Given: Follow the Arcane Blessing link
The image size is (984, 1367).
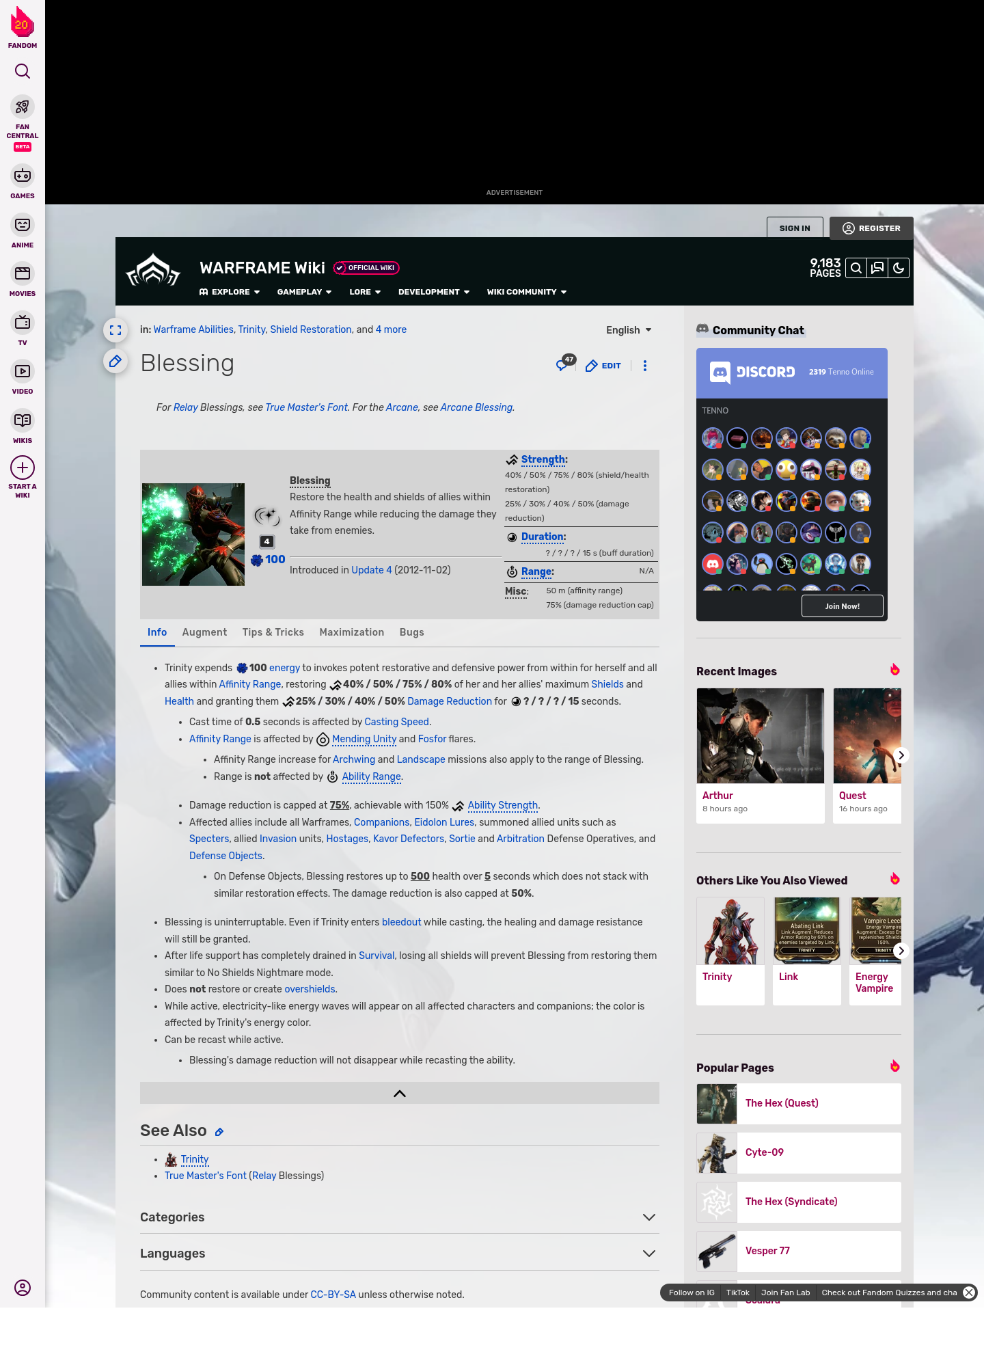Looking at the screenshot, I should click(x=476, y=407).
